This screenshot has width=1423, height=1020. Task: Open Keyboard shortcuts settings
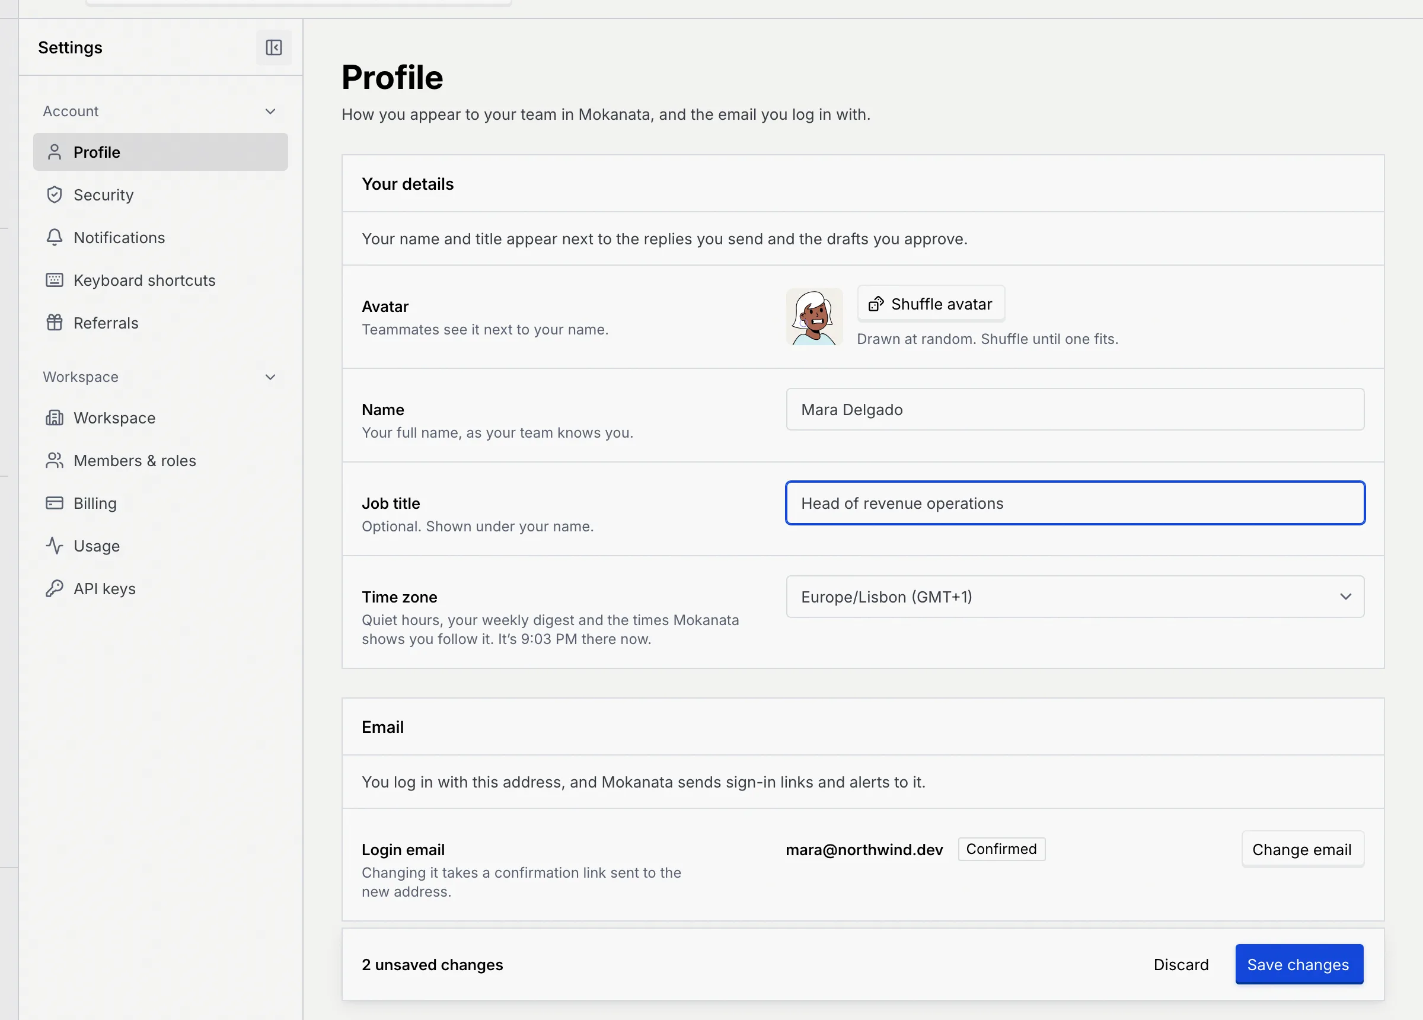coord(161,280)
